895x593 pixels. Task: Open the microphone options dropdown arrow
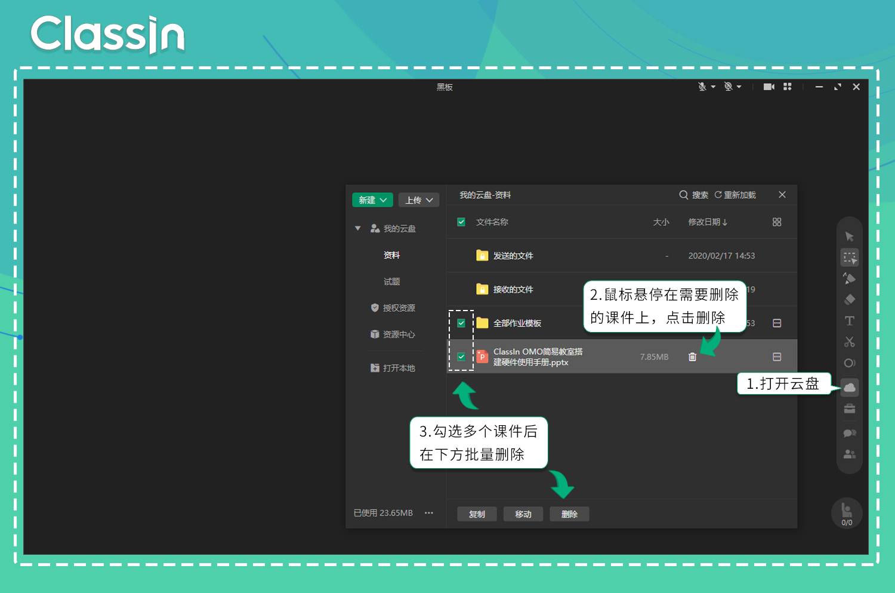pyautogui.click(x=713, y=87)
